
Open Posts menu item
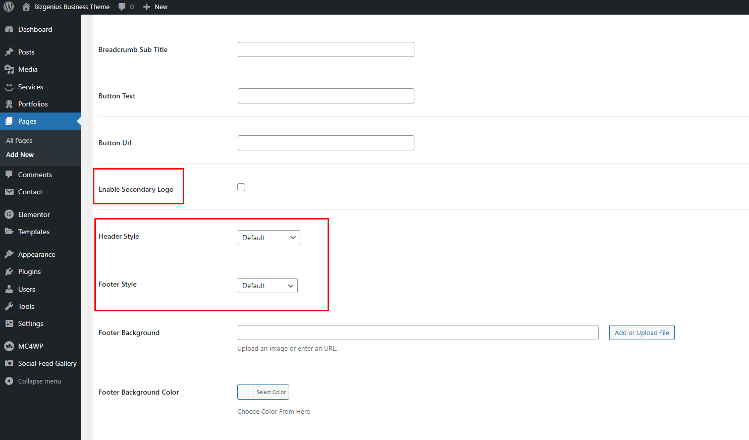pyautogui.click(x=40, y=52)
